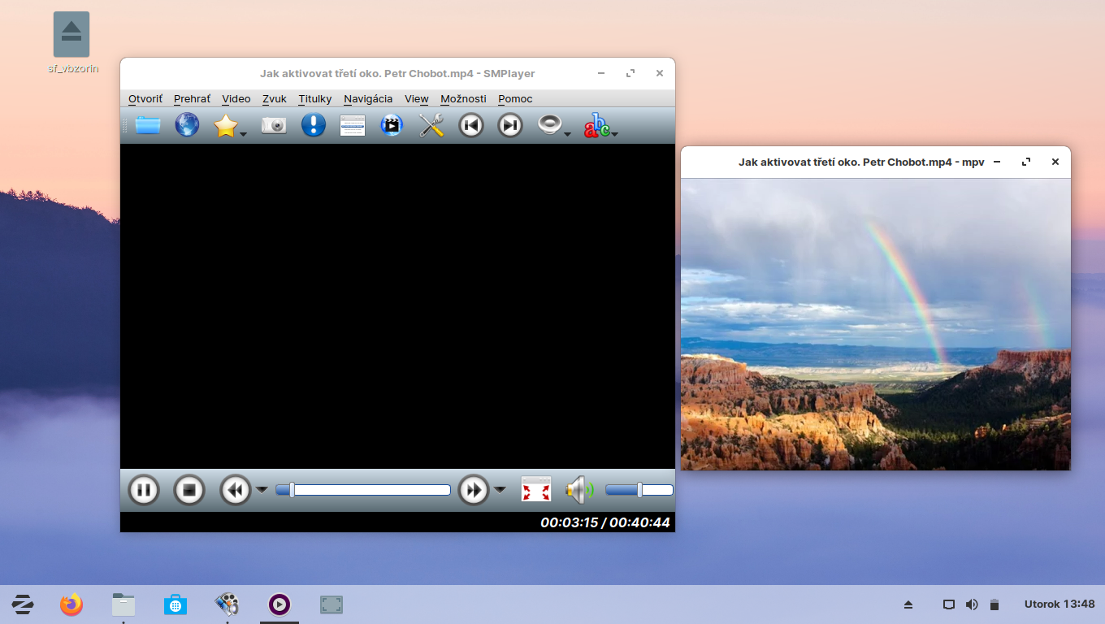Stop playback with the stop button
Image resolution: width=1105 pixels, height=624 pixels.
(x=189, y=490)
